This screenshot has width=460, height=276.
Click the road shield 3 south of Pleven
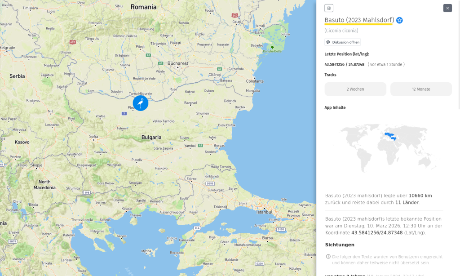124,113
